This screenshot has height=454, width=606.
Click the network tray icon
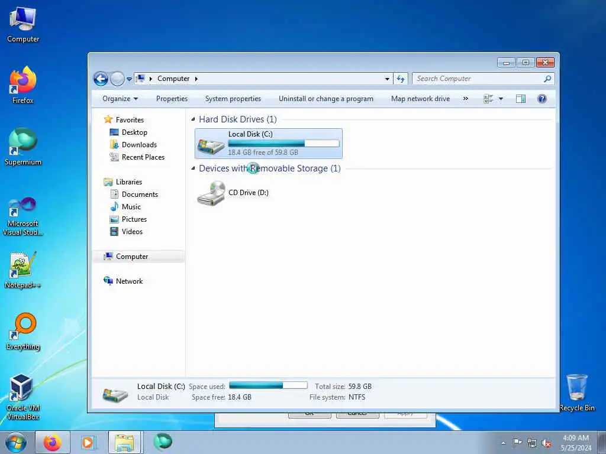pos(532,443)
